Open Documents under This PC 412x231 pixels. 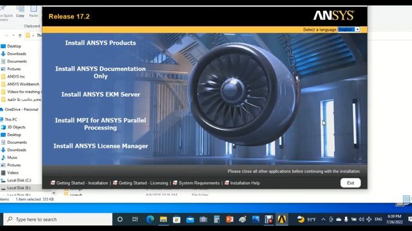click(x=17, y=142)
